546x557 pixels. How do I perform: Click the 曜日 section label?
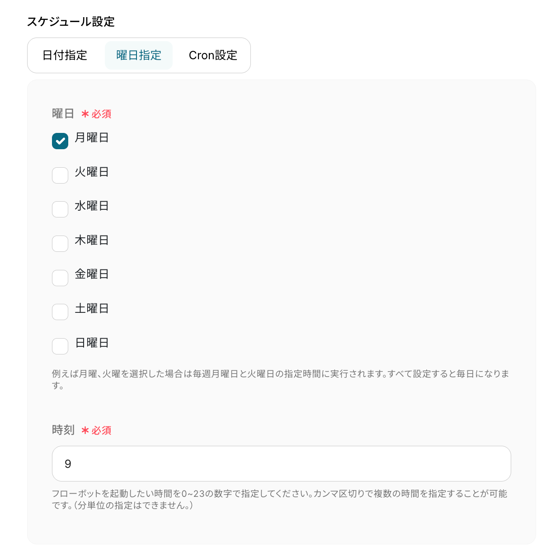pos(63,113)
